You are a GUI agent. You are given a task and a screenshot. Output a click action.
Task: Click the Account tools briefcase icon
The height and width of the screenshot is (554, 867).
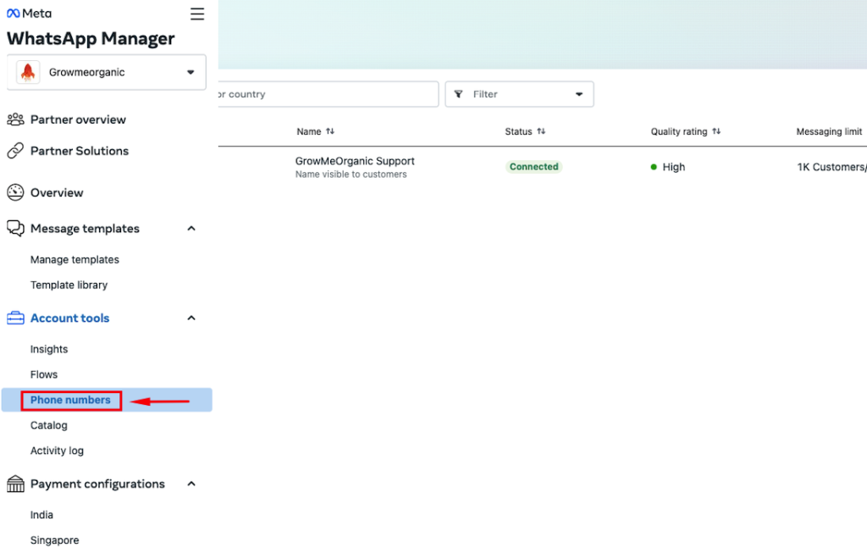[x=15, y=319]
